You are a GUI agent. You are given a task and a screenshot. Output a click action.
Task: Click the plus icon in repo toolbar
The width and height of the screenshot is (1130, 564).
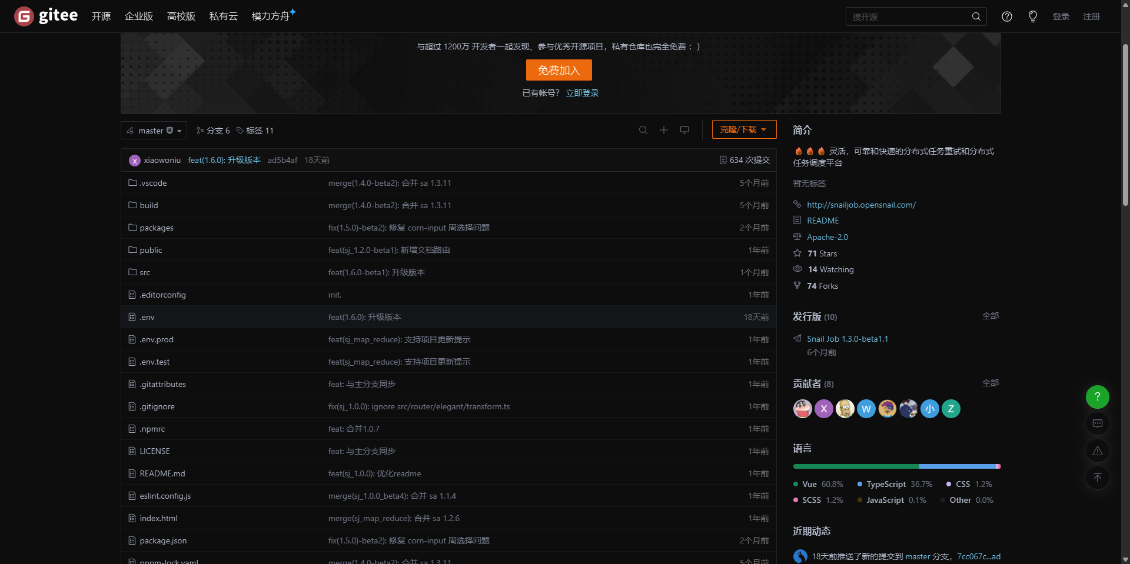click(x=664, y=130)
